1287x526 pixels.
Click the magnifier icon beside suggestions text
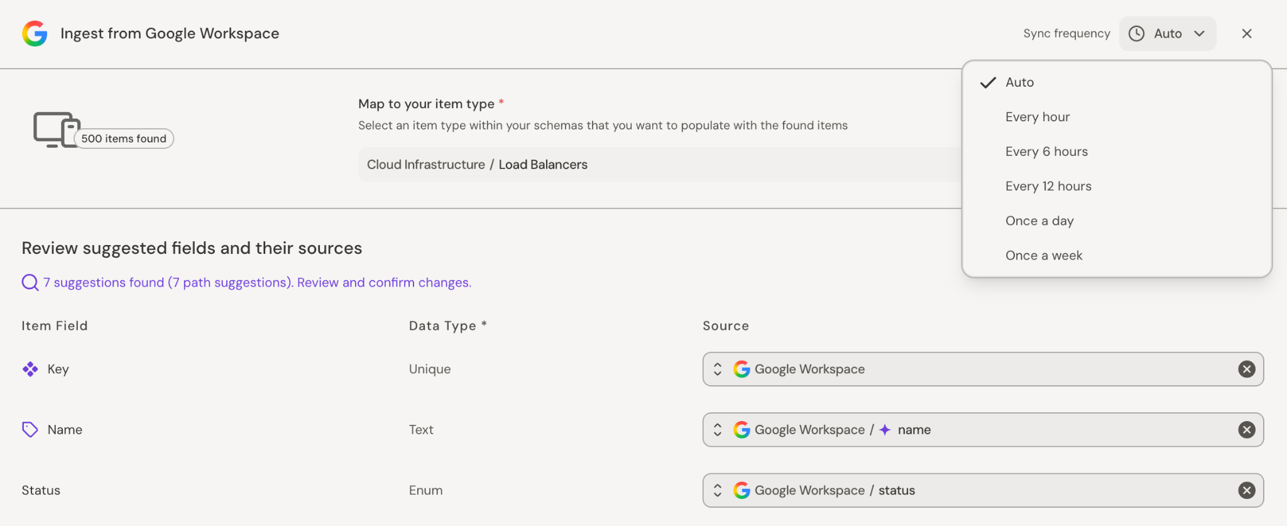30,283
